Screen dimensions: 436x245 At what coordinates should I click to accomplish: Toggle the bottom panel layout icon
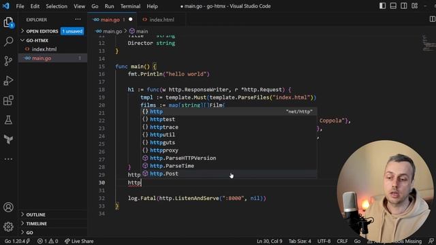(393, 6)
